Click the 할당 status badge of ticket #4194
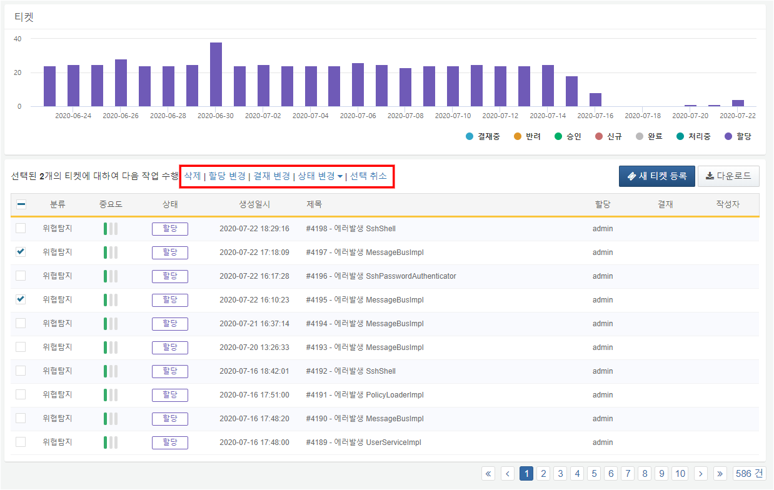774x490 pixels. [x=170, y=324]
